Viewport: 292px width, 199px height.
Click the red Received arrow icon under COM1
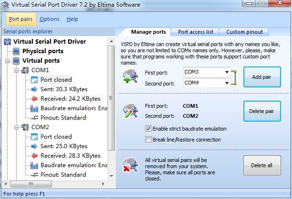(x=34, y=99)
